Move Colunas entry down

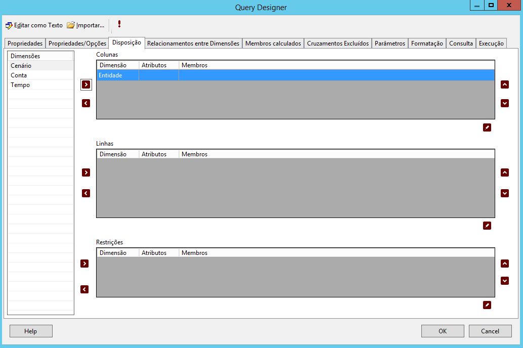505,103
